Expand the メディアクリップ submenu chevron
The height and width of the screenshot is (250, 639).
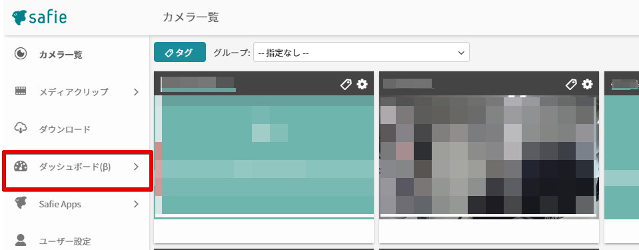[x=136, y=92]
